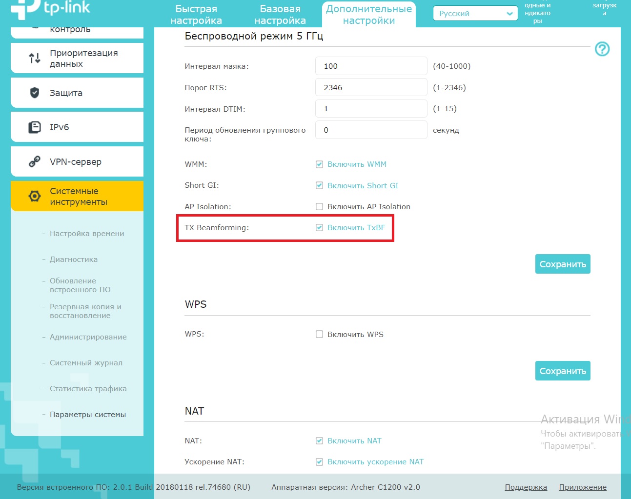Click the Включить ускорение NAT label text
Viewport: 631px width, 499px height.
pos(375,461)
